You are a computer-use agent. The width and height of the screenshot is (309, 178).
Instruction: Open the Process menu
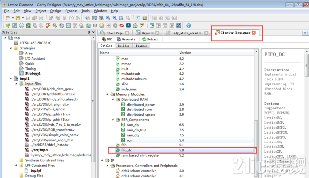71,11
